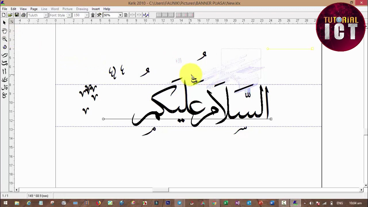Screen dimensions: 368x207
Task: Click the ruler origin corner box
Action: click(12, 22)
